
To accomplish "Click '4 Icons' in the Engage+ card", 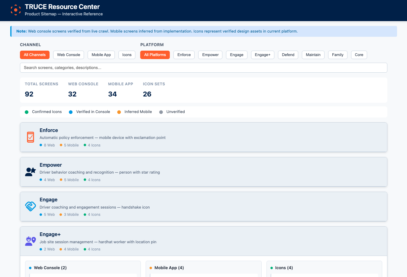I will pos(94,249).
